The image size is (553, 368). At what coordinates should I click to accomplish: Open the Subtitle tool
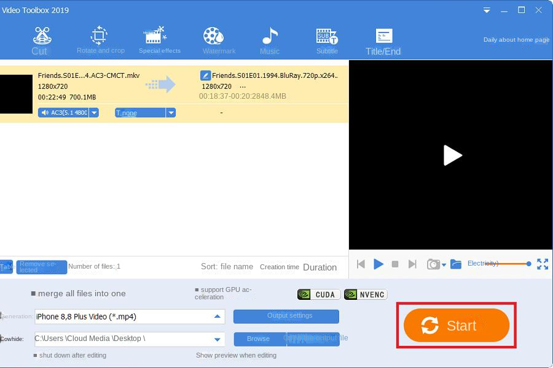pyautogui.click(x=327, y=41)
